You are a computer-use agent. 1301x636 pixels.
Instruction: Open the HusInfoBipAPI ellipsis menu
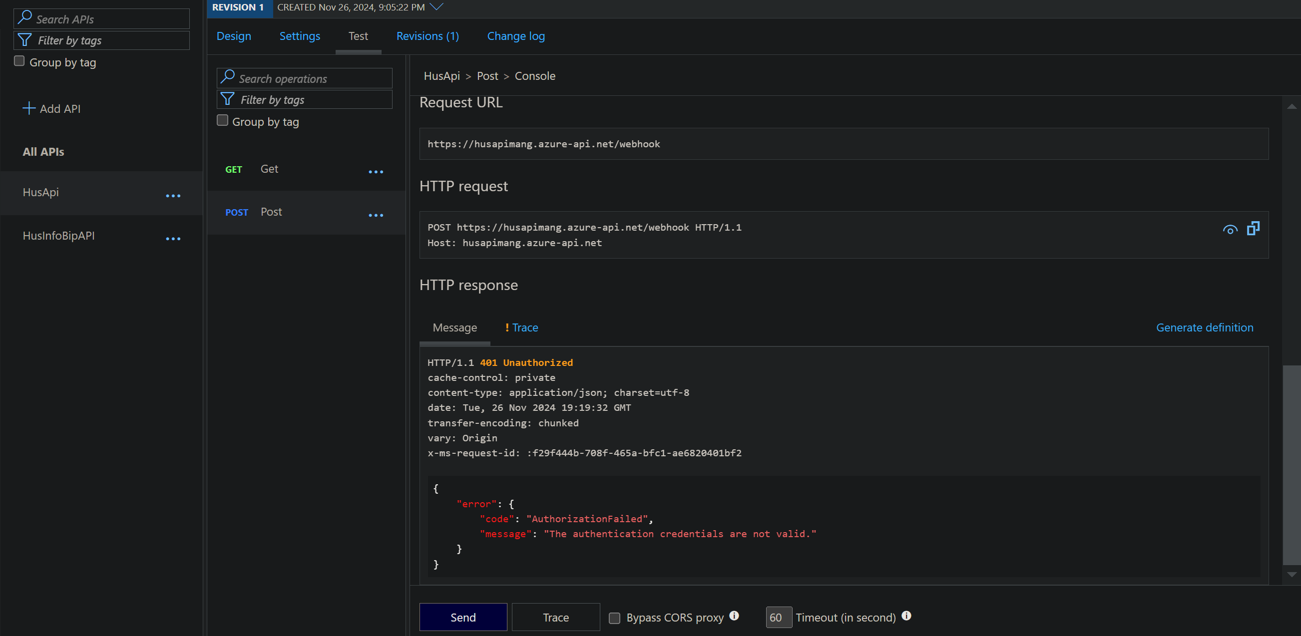173,239
